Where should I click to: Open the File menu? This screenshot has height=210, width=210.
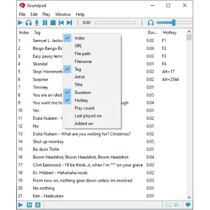click(22, 14)
